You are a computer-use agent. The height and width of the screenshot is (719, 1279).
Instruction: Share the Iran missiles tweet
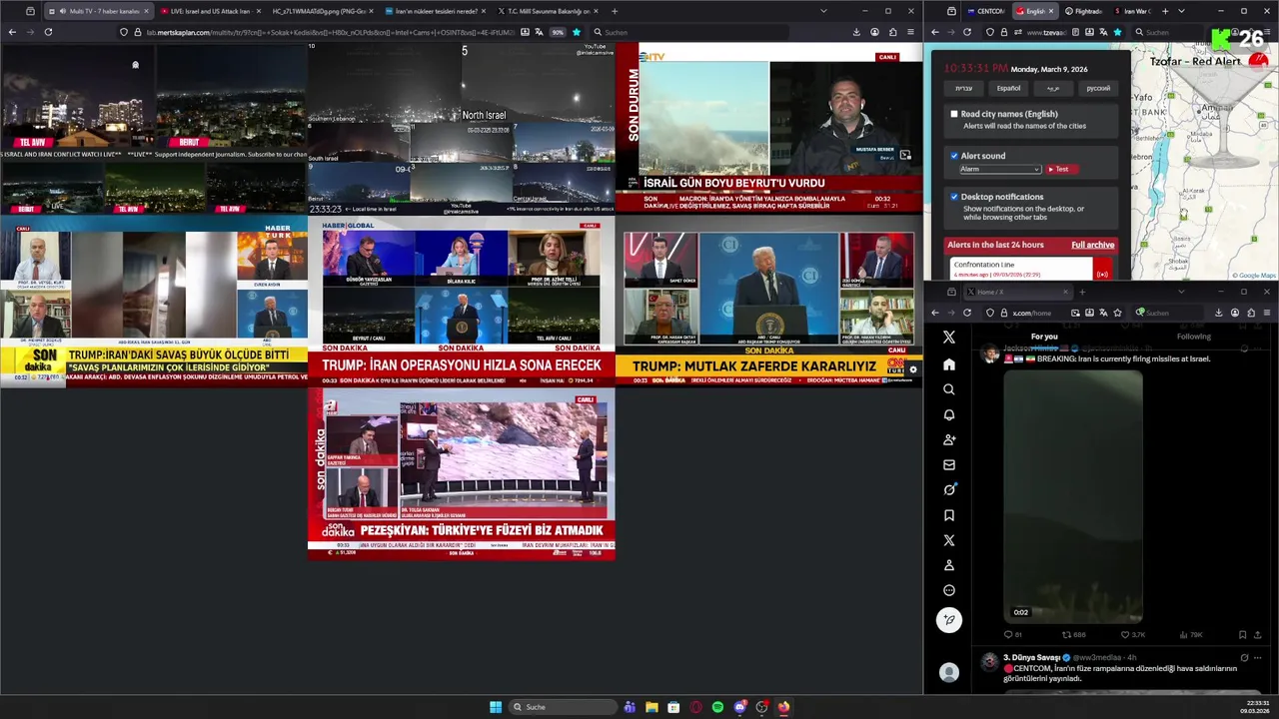click(x=1258, y=634)
